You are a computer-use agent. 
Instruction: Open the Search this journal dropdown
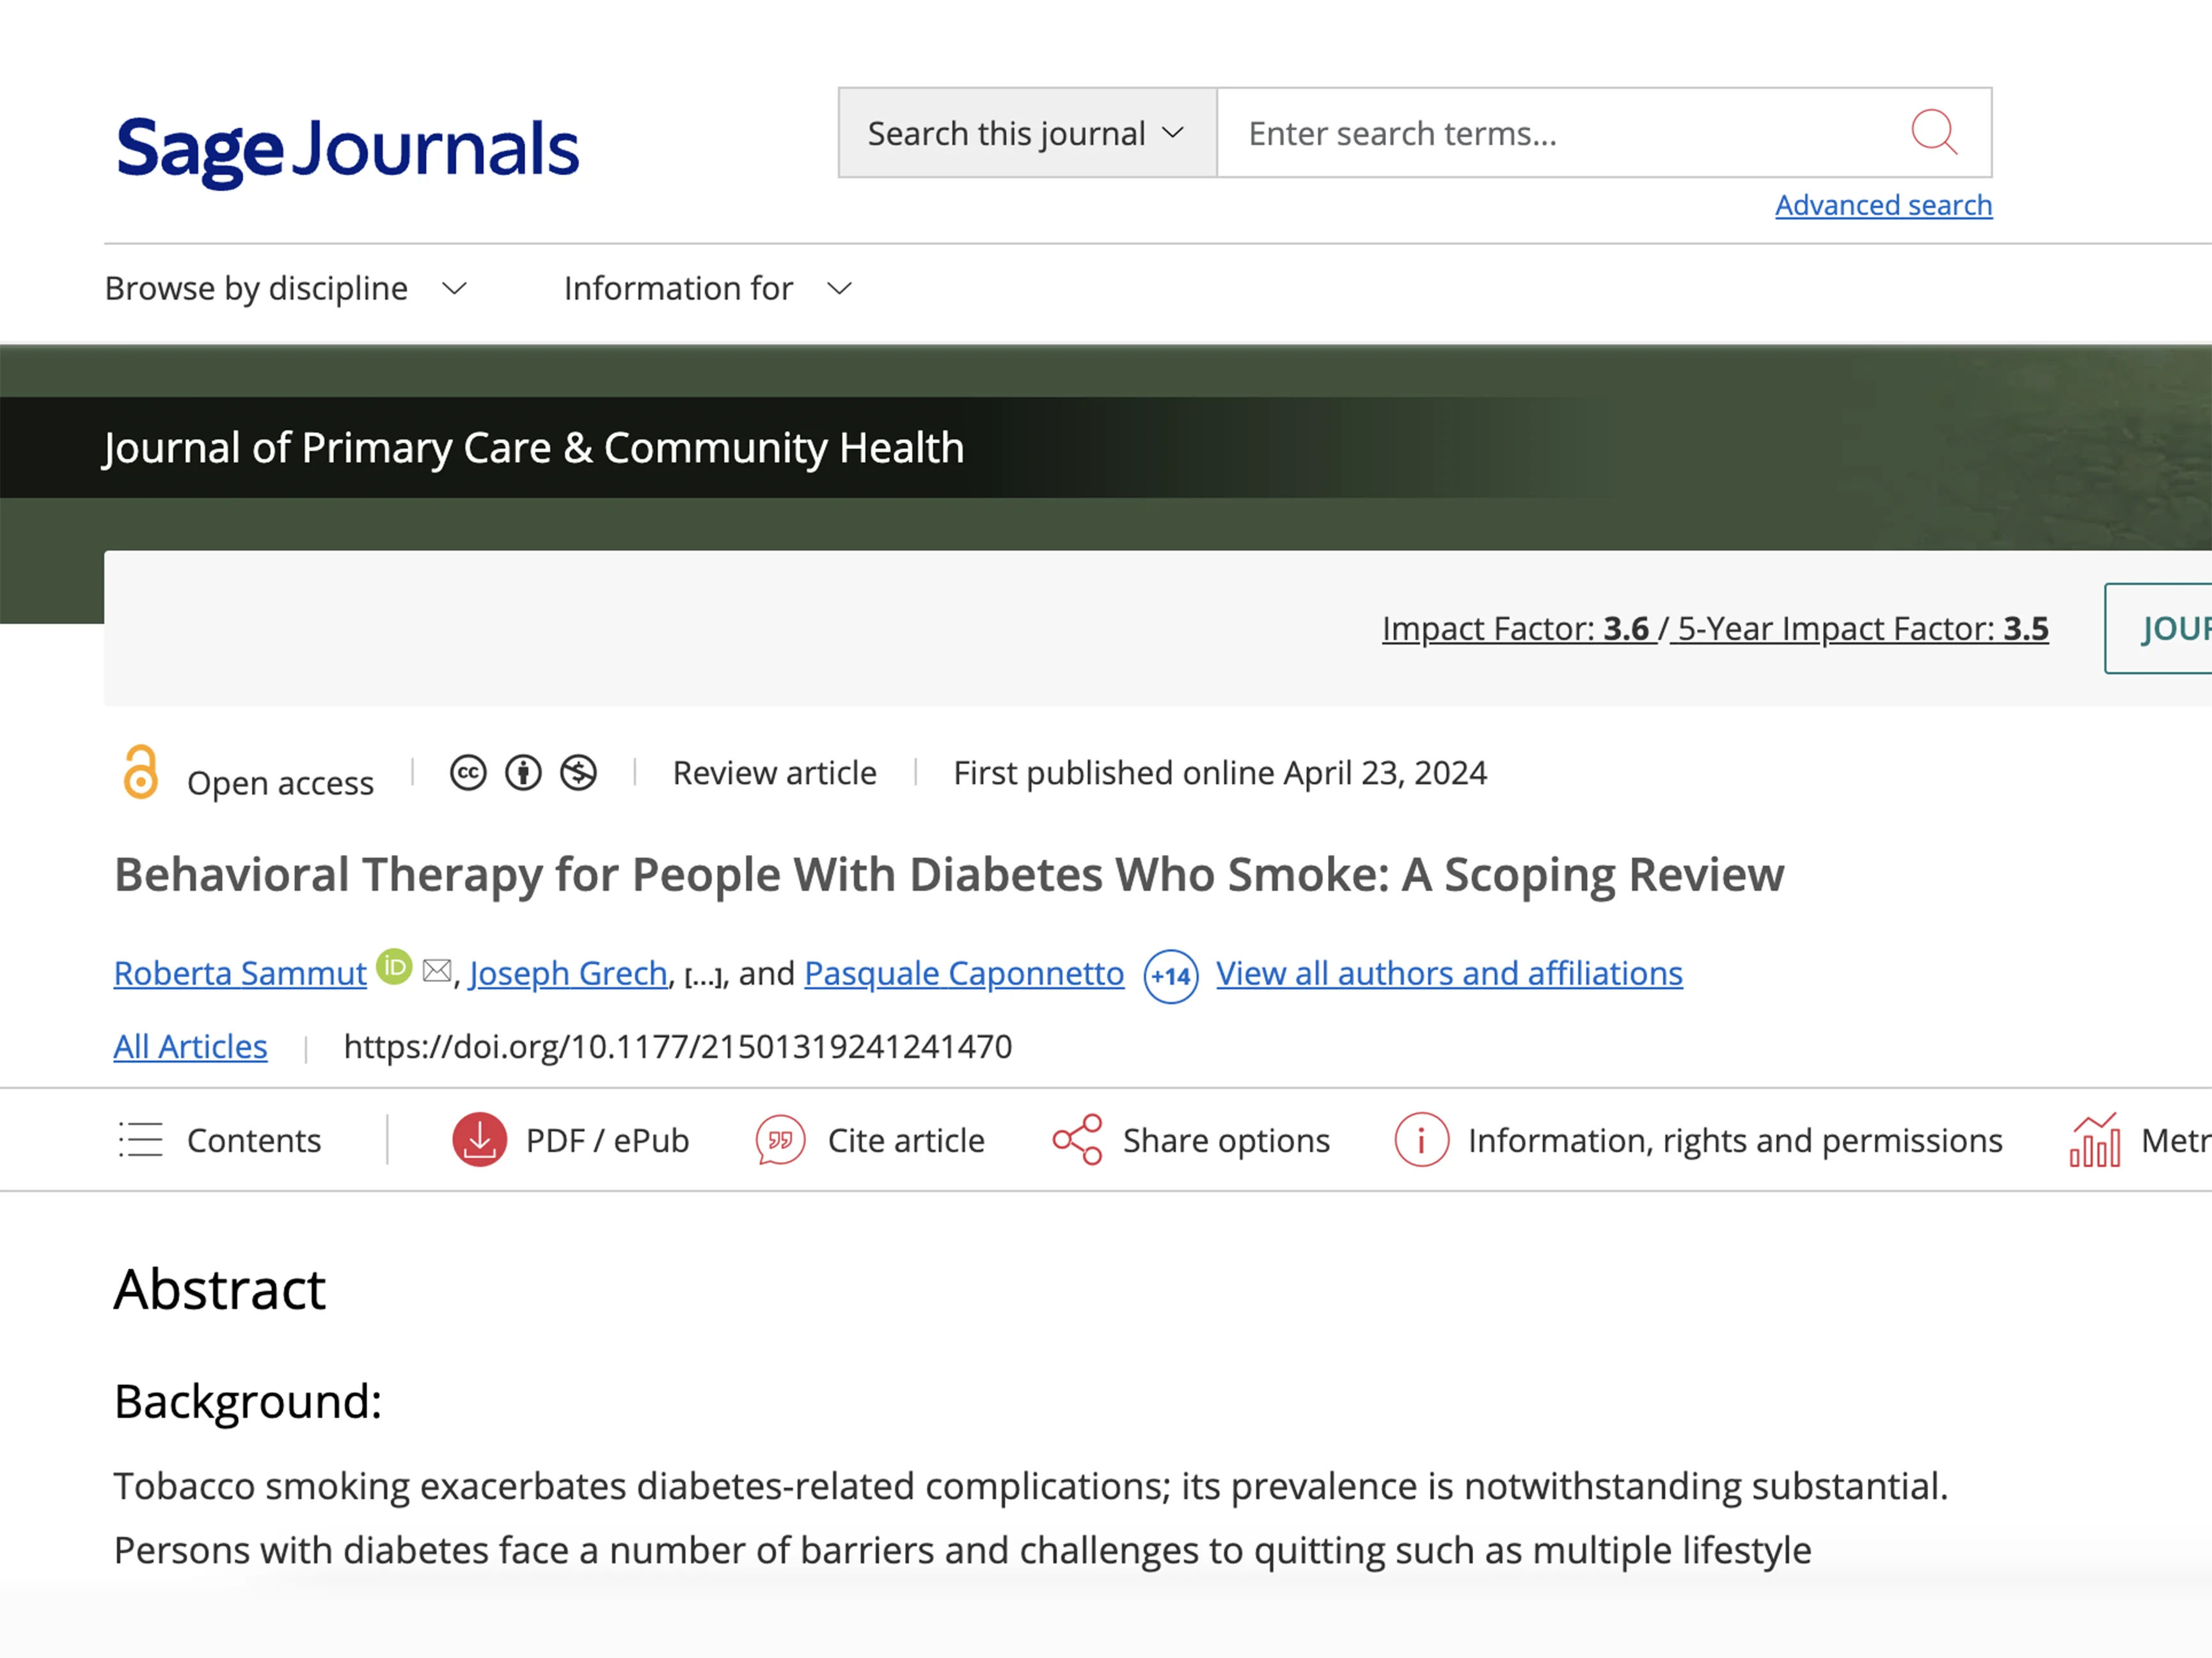click(x=1024, y=132)
